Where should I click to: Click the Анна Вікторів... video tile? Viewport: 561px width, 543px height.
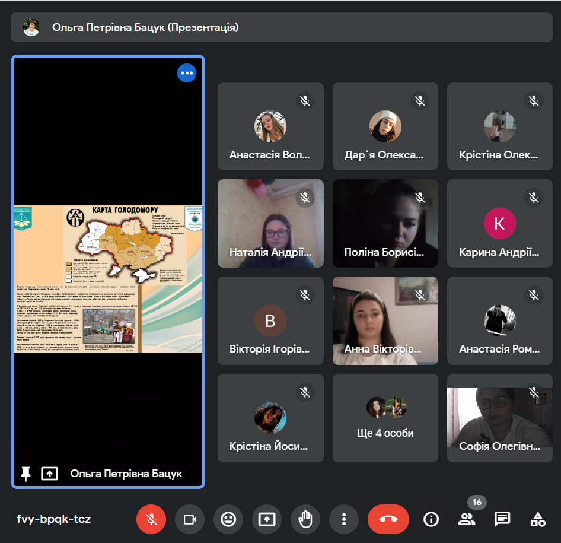pyautogui.click(x=385, y=320)
